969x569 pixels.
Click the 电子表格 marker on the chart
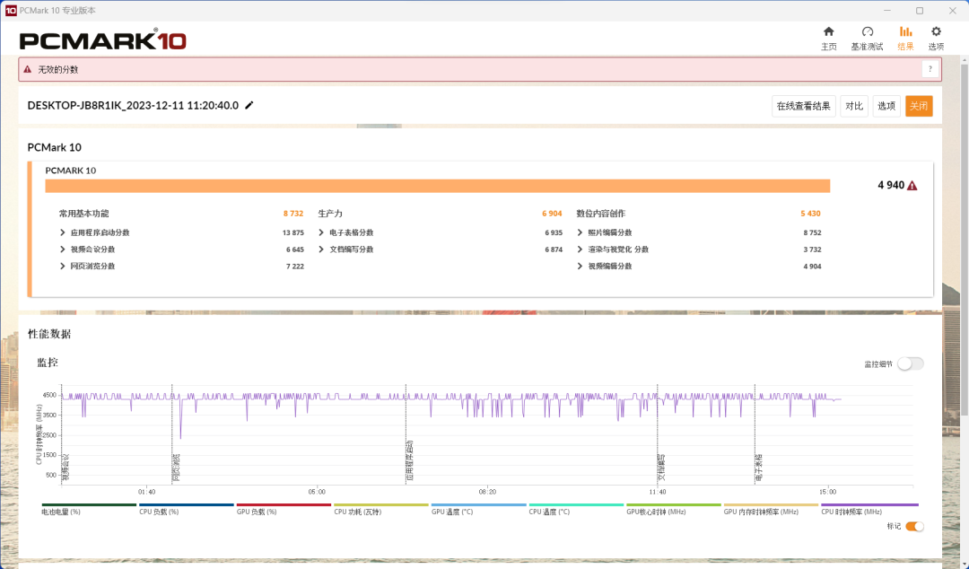coord(759,467)
